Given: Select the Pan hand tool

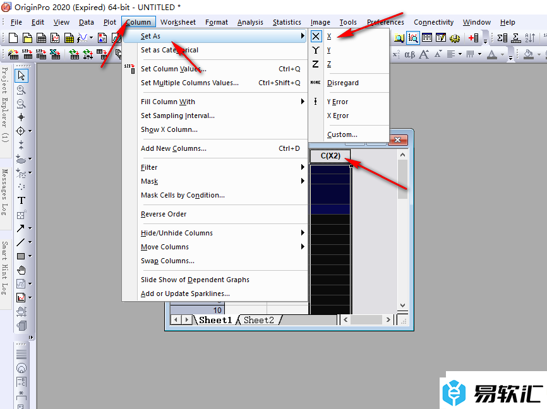Looking at the screenshot, I should pos(21,270).
